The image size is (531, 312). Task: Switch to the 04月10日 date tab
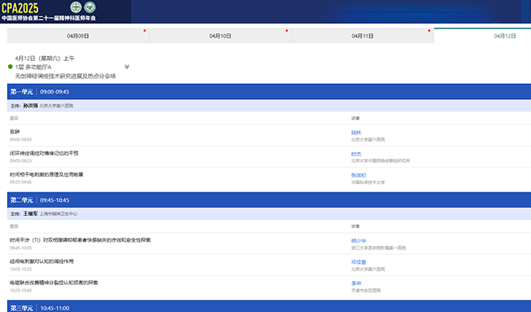click(220, 36)
